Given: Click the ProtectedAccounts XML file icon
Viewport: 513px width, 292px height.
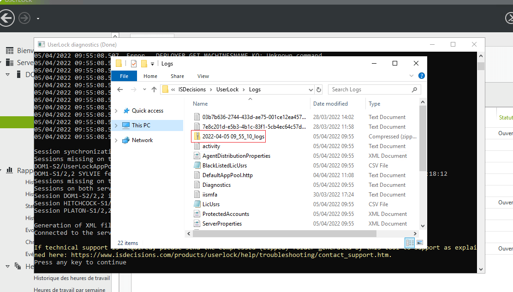Looking at the screenshot, I should (197, 214).
